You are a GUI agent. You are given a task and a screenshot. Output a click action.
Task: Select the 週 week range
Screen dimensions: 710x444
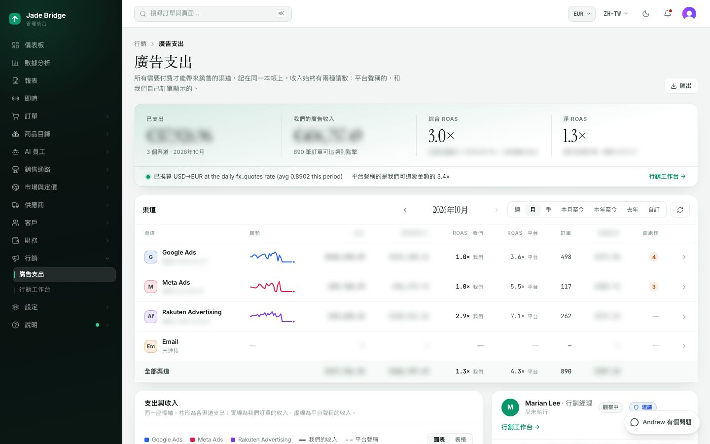click(x=517, y=210)
